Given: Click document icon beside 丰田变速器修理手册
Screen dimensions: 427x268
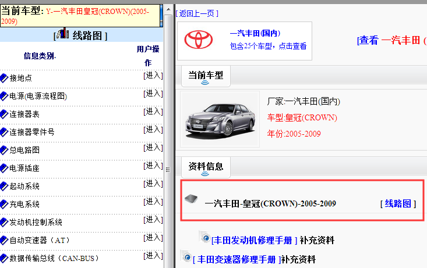Looking at the screenshot, I should click(x=186, y=256).
